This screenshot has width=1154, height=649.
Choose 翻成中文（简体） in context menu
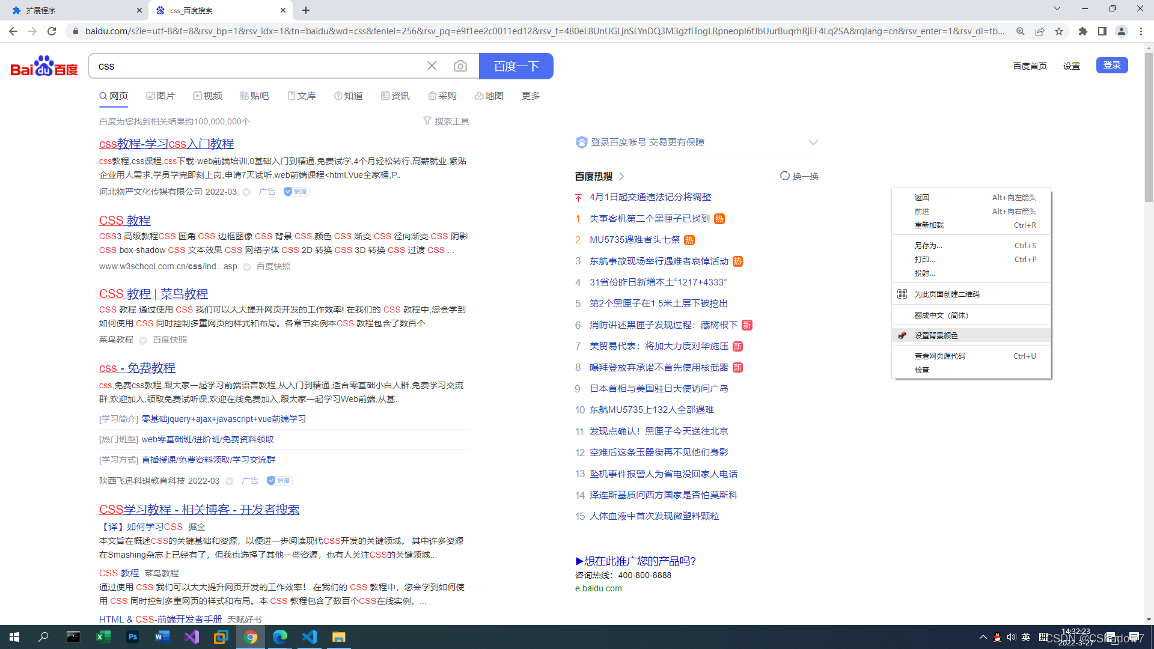coord(971,315)
